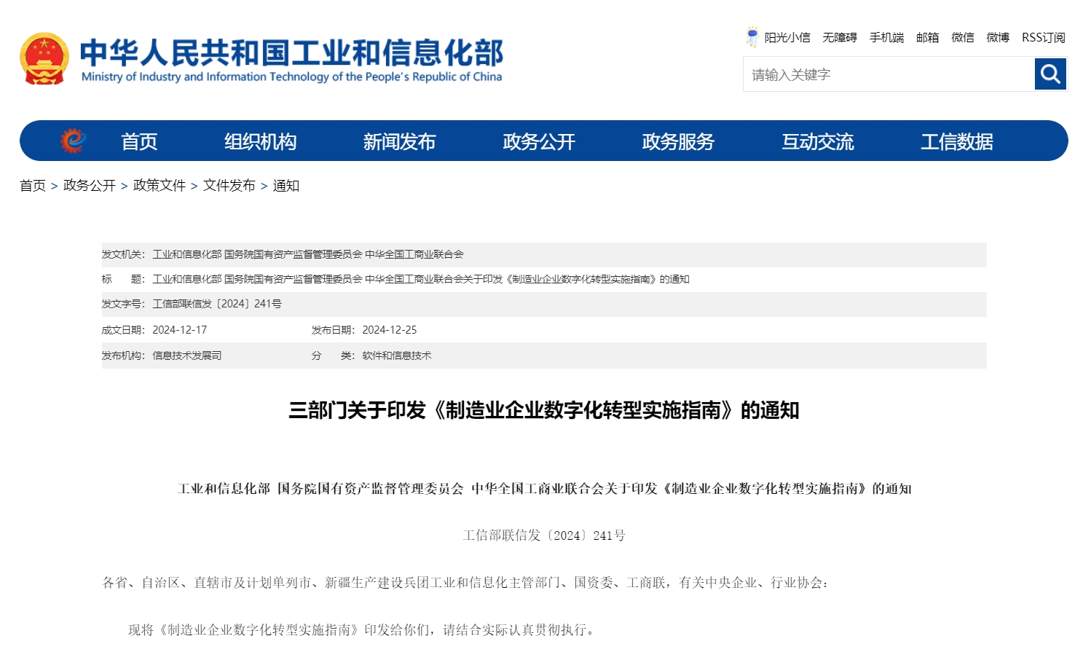The image size is (1091, 652).
Task: Select the 首页 navigation menu item
Action: [138, 141]
